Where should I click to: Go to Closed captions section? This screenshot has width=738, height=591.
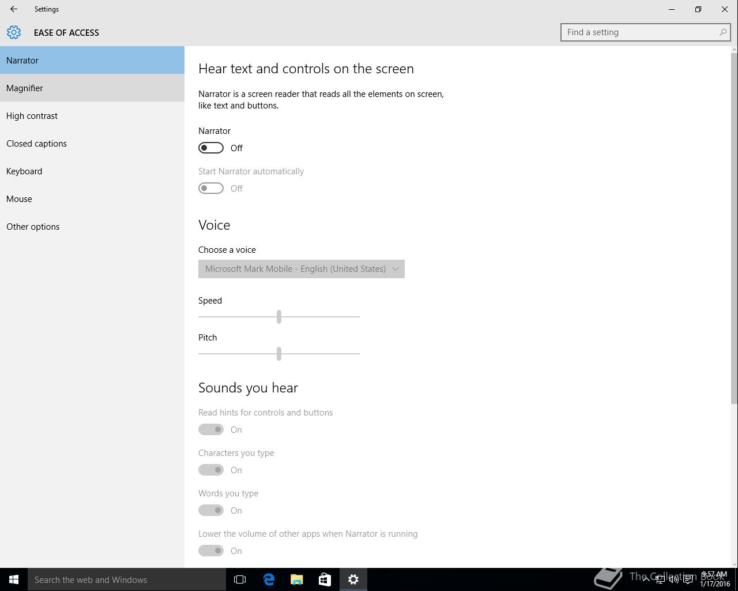[x=92, y=143]
